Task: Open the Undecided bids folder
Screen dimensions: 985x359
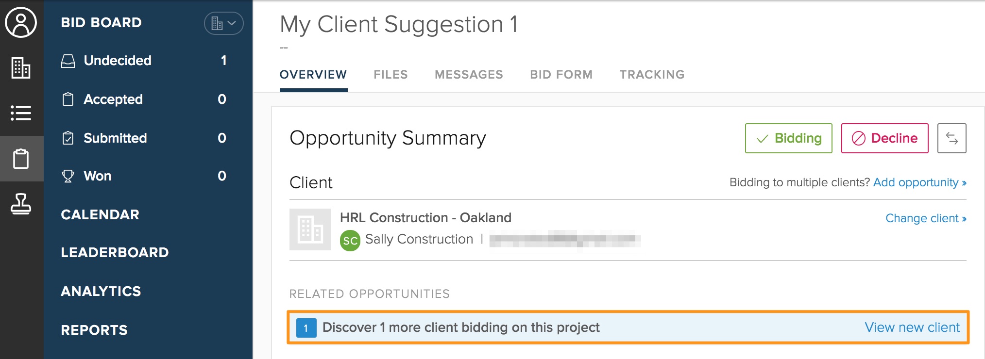Action: click(118, 61)
